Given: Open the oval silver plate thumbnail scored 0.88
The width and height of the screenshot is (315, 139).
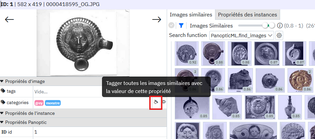Looking at the screenshot, I should pos(240,53).
